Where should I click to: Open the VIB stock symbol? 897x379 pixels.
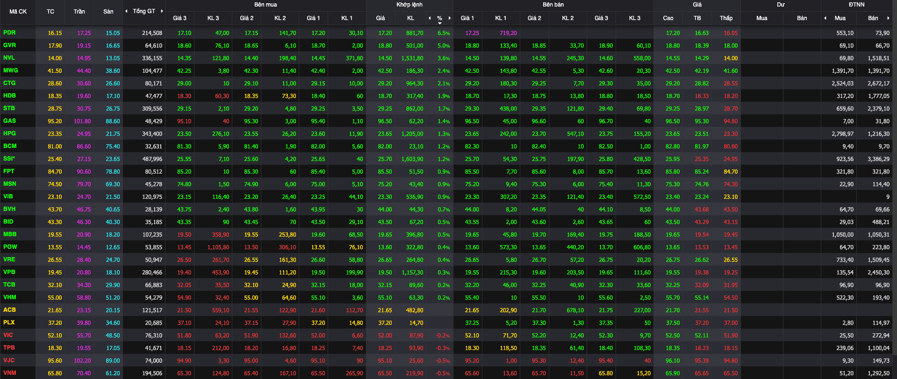(x=8, y=197)
